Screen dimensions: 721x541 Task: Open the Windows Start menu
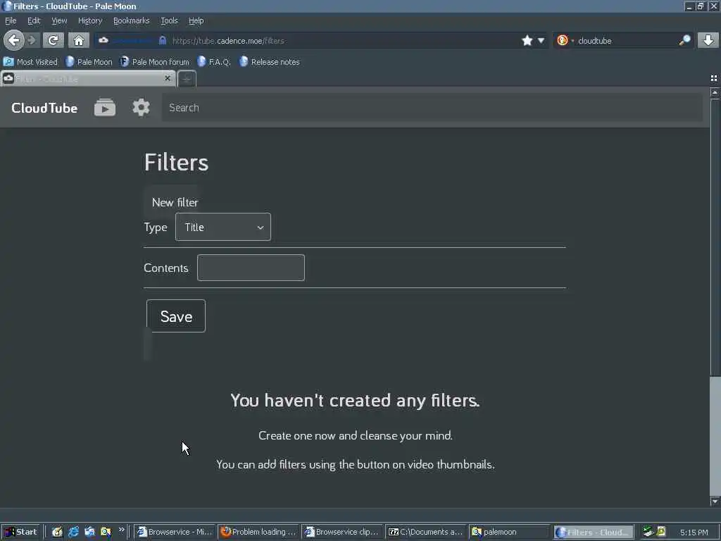click(x=21, y=532)
